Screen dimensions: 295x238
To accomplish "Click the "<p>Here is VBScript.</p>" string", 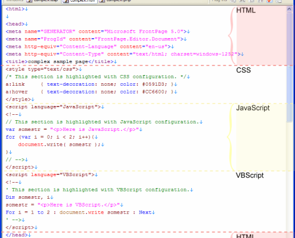I will [x=79, y=205].
